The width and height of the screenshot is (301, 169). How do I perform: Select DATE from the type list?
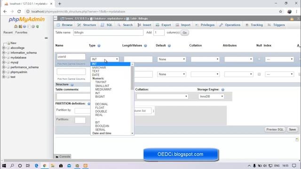[x=95, y=75]
